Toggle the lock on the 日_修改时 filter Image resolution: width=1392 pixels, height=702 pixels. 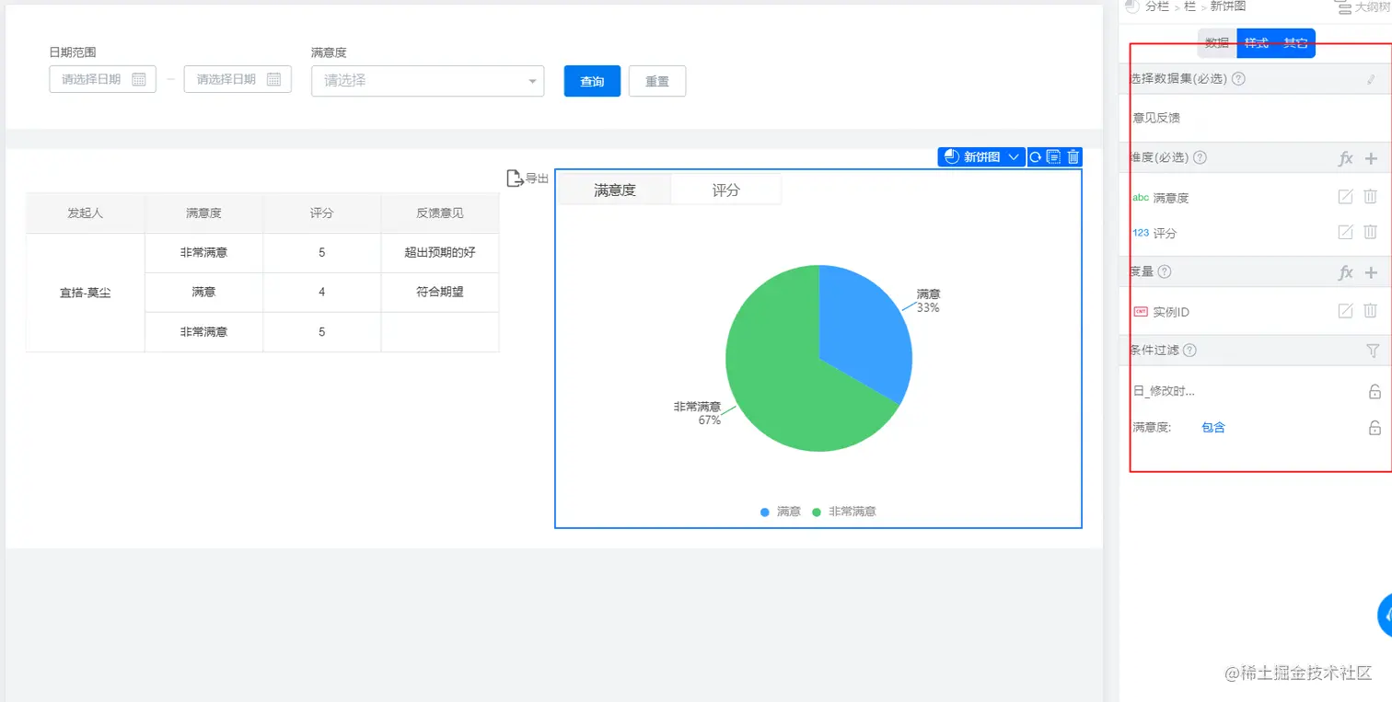click(x=1375, y=391)
